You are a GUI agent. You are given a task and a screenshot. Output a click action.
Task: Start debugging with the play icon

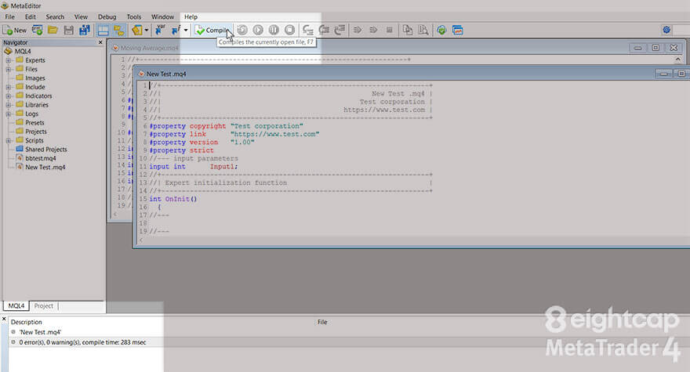pos(258,30)
